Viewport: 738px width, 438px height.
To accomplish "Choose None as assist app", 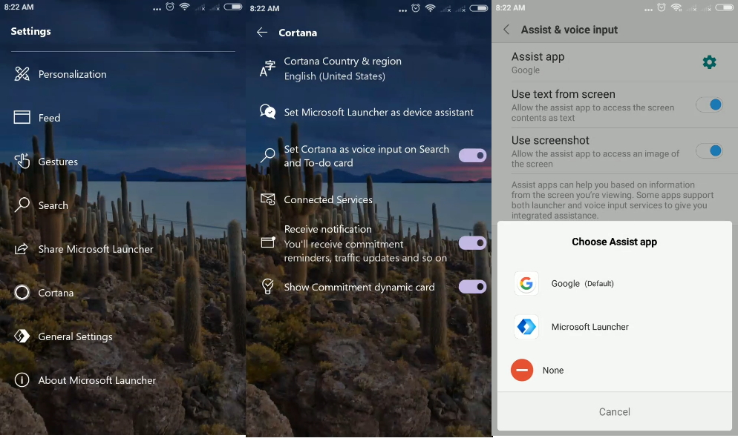I will (615, 370).
